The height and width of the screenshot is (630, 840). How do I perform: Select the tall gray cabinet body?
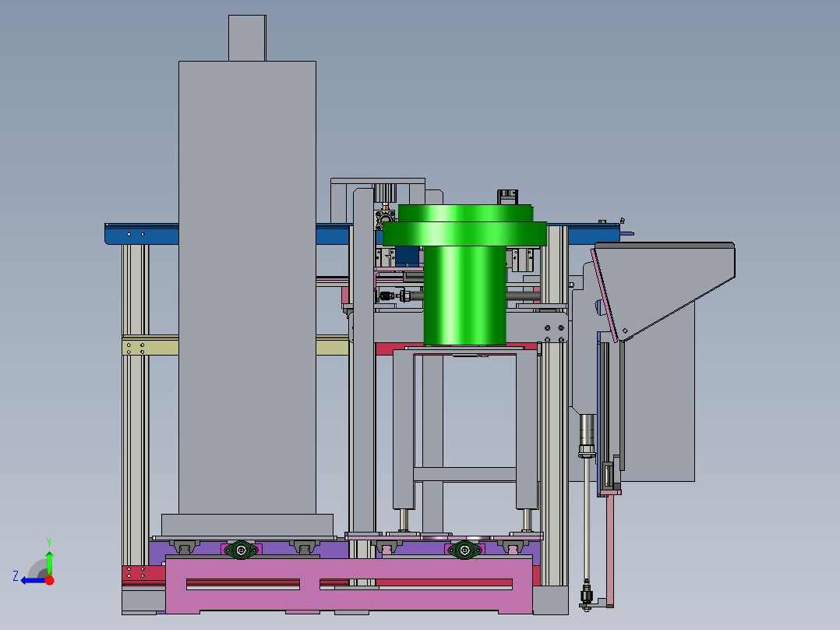(247, 288)
